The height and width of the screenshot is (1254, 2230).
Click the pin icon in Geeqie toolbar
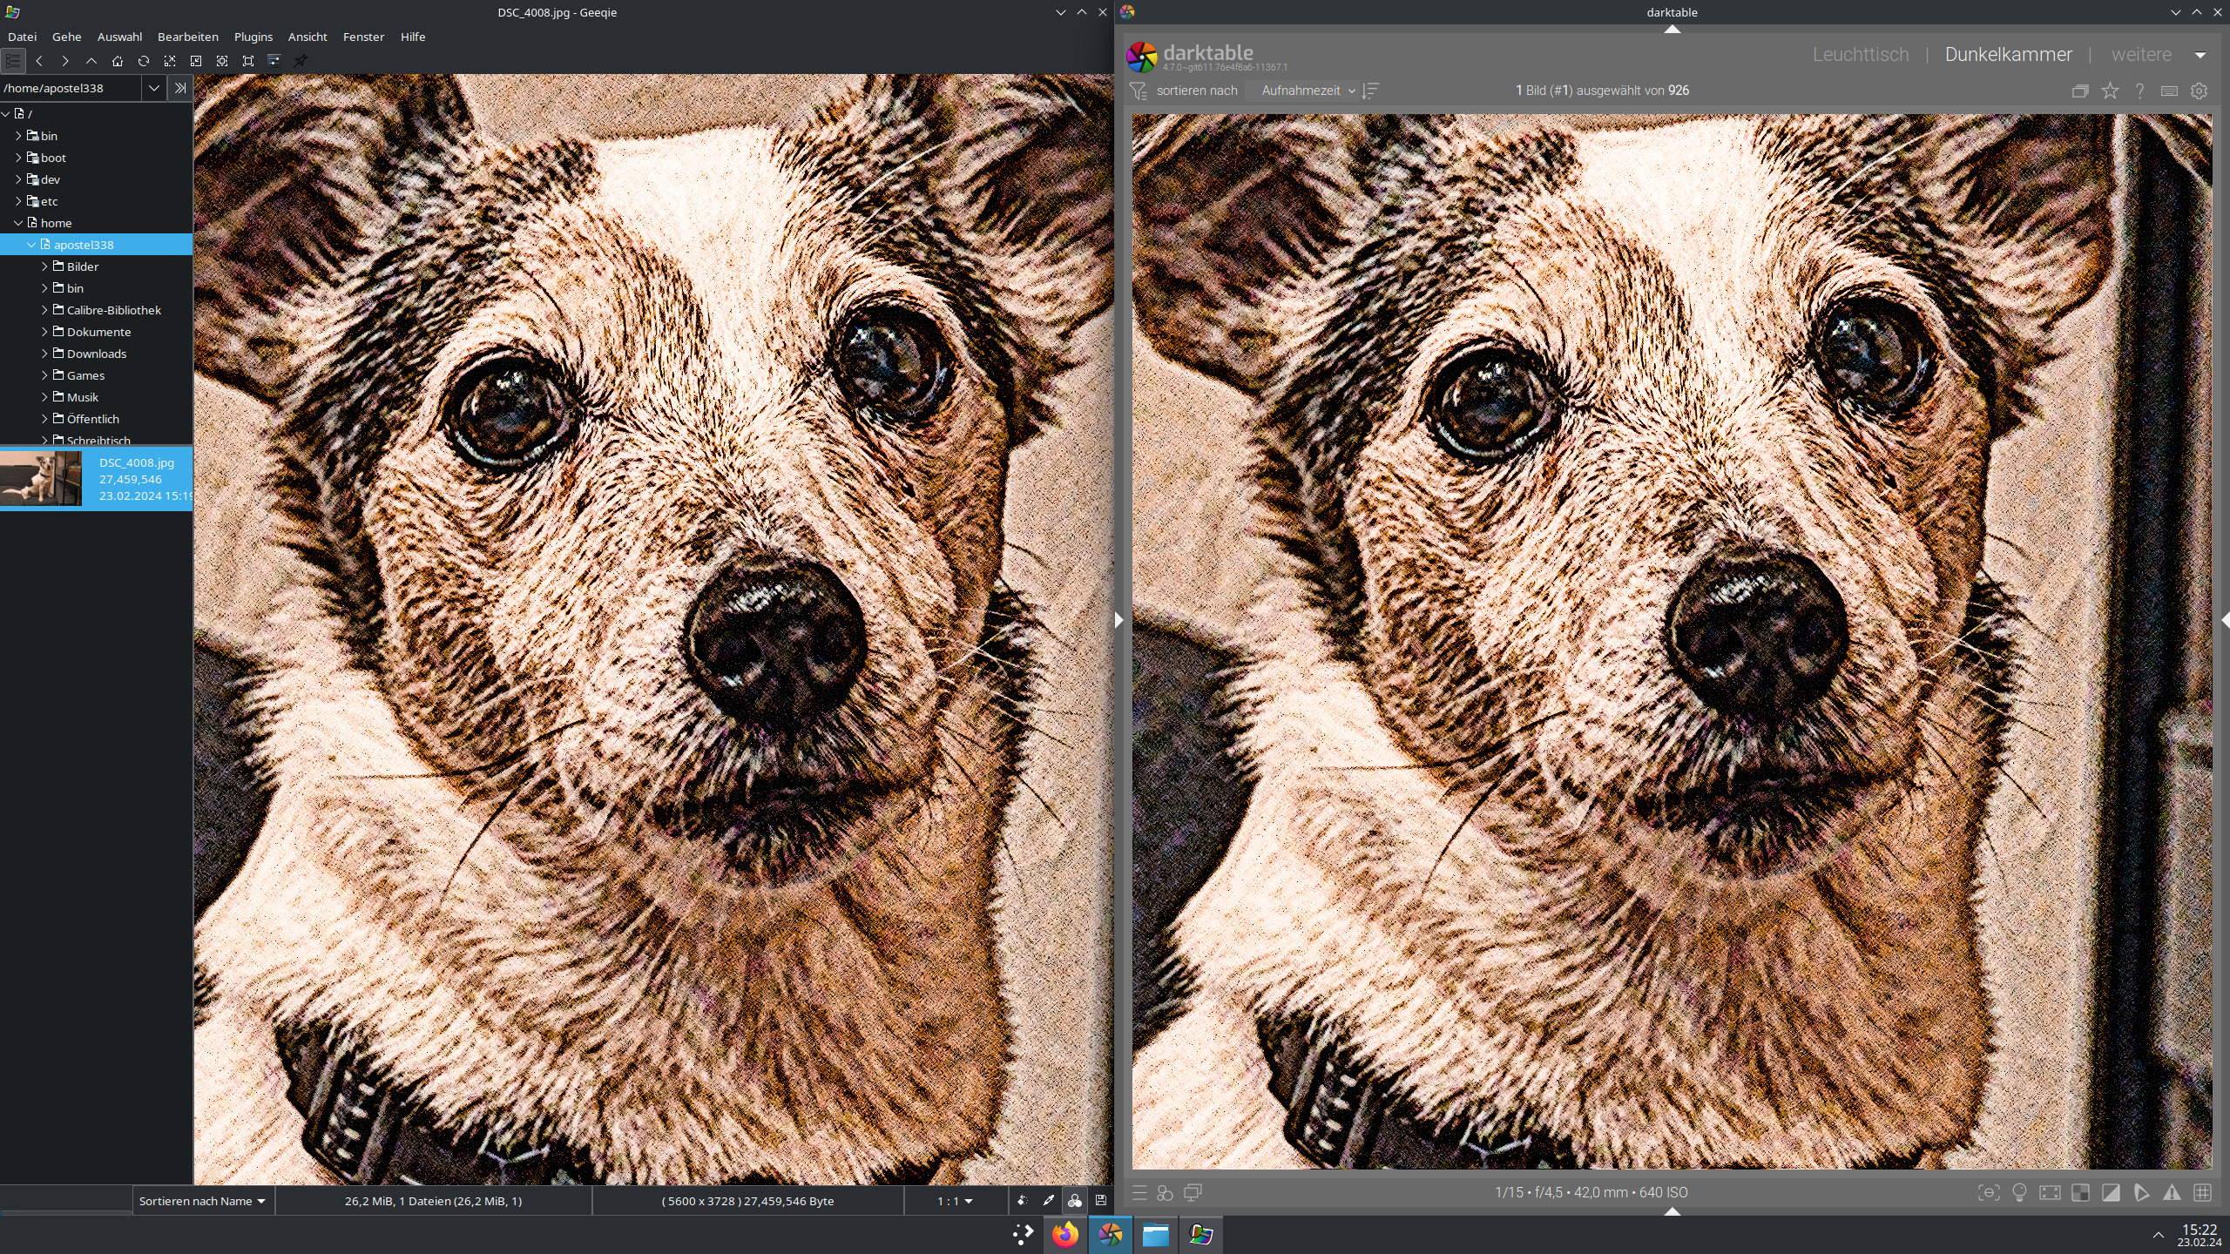click(301, 61)
